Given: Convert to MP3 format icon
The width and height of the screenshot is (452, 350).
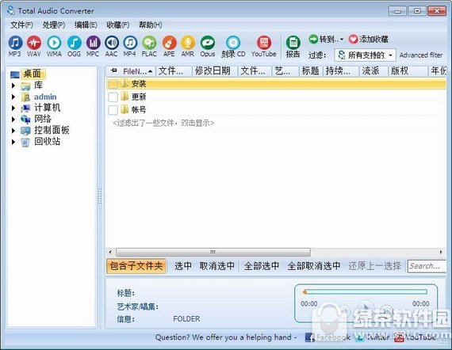Looking at the screenshot, I should [15, 46].
